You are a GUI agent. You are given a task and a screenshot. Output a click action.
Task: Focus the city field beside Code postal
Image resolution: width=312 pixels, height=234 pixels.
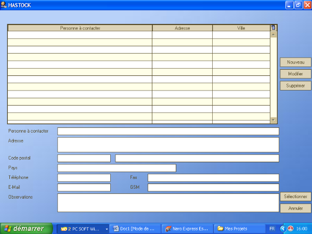(197, 159)
